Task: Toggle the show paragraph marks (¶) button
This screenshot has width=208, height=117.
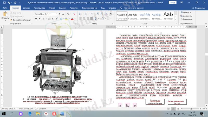Action: (x=111, y=14)
